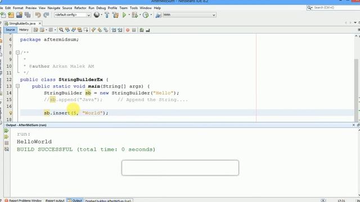Open the Tools menu
The image size is (360, 202).
134,8
